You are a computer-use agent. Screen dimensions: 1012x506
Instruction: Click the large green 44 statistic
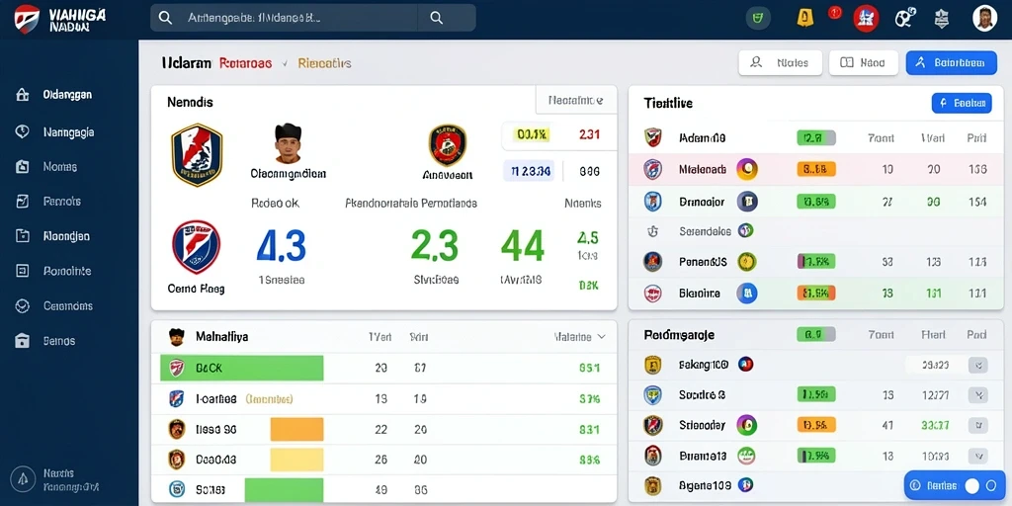pos(522,245)
